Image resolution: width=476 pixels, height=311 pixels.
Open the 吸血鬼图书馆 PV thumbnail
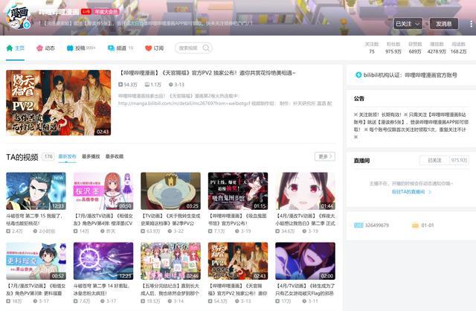coord(238,191)
